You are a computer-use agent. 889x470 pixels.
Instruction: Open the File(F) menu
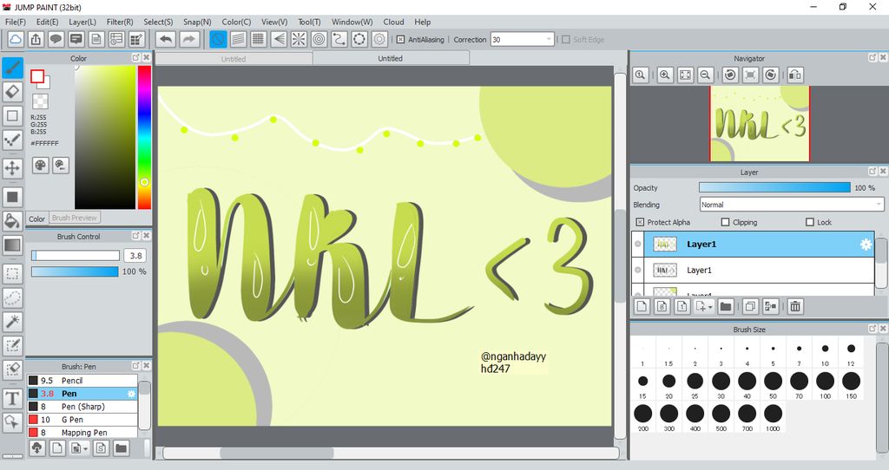[16, 22]
